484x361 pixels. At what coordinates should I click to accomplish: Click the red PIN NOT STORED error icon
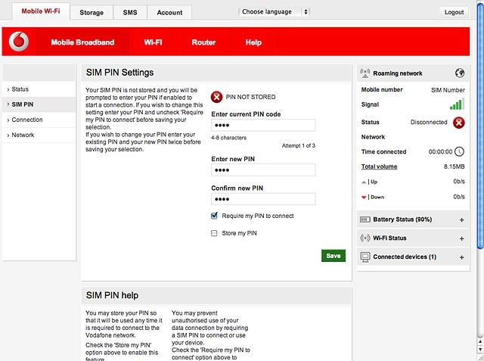pyautogui.click(x=217, y=97)
